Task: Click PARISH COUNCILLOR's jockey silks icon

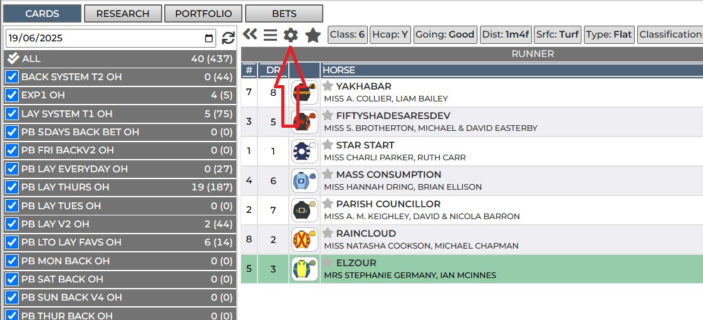Action: [305, 210]
